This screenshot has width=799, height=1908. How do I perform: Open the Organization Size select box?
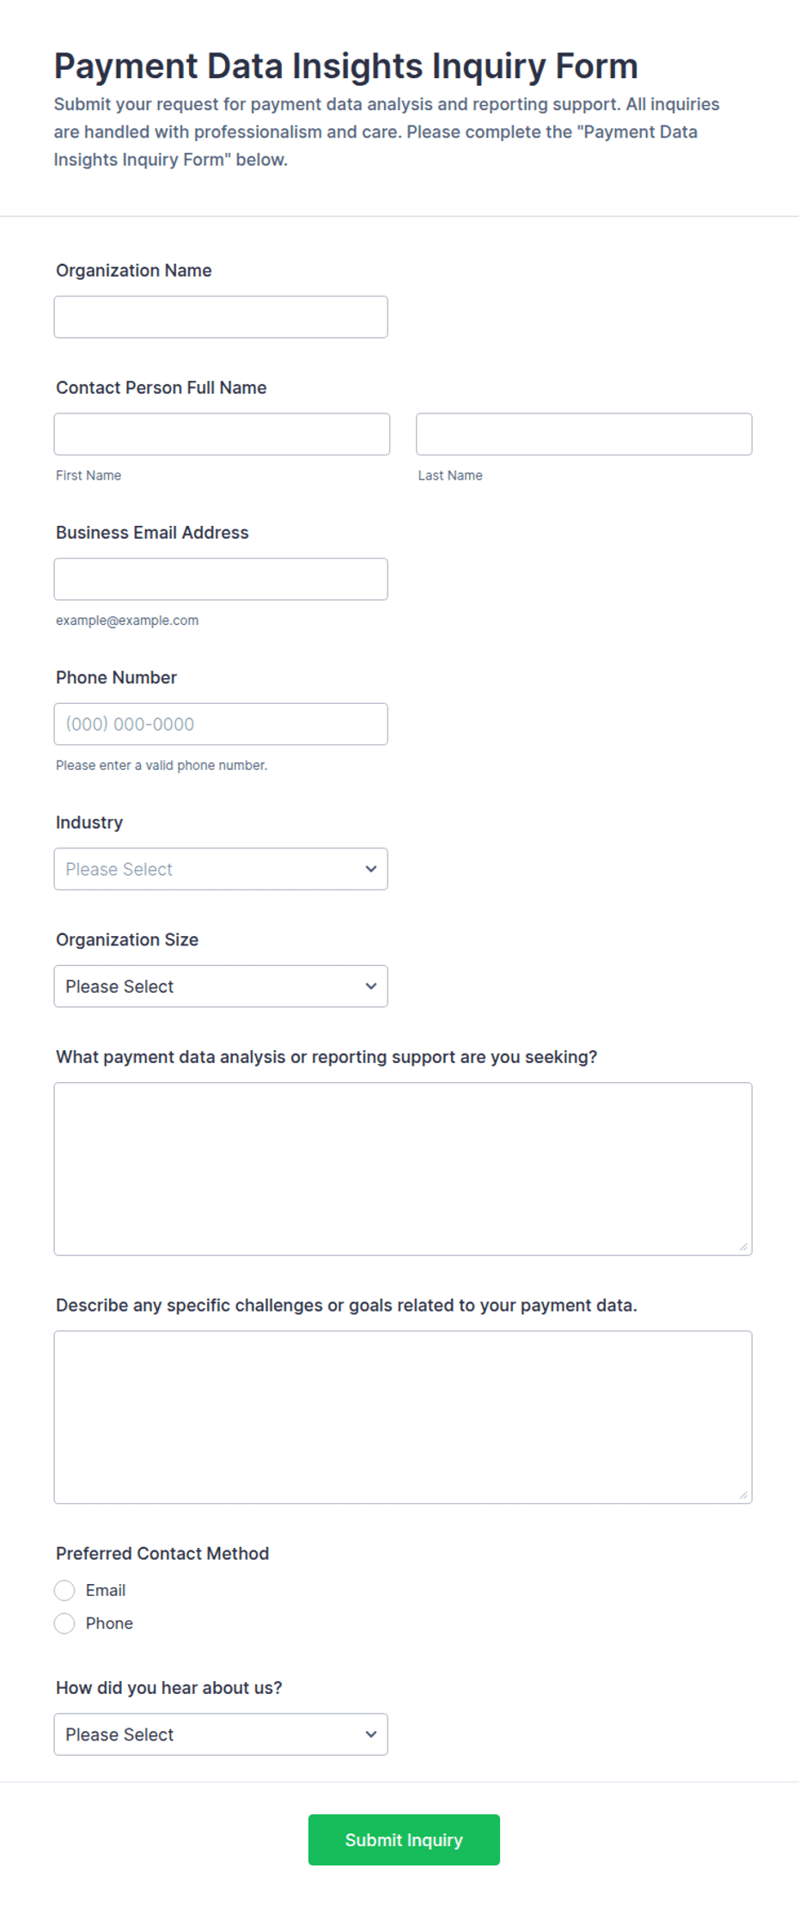pos(221,986)
